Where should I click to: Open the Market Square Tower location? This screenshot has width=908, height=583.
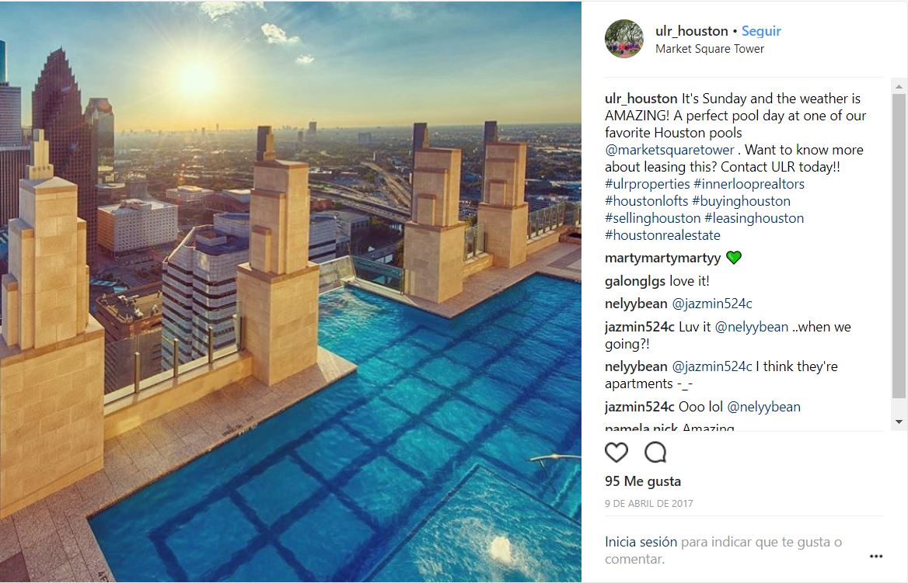709,49
